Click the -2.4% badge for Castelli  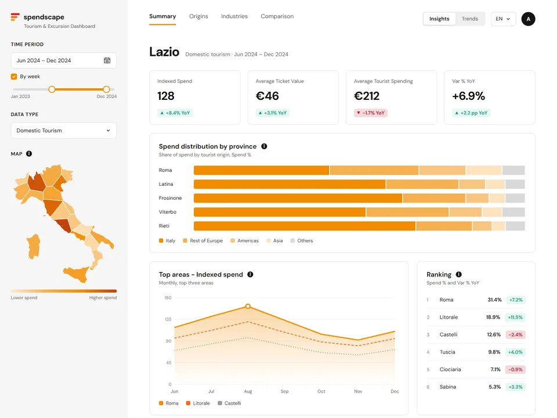tap(515, 334)
